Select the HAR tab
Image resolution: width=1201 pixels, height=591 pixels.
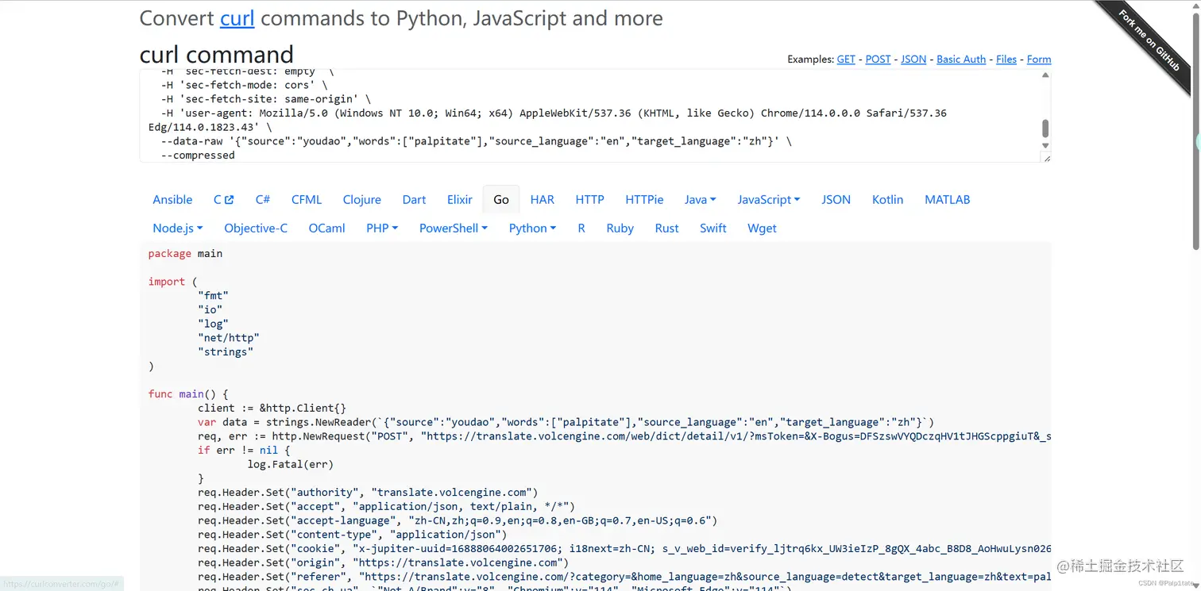click(543, 200)
